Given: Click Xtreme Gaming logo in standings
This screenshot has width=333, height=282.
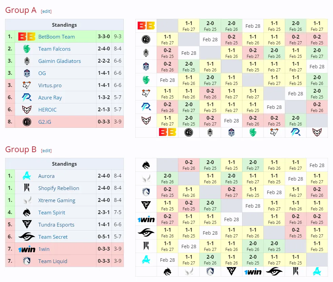Looking at the screenshot, I should (x=27, y=200).
